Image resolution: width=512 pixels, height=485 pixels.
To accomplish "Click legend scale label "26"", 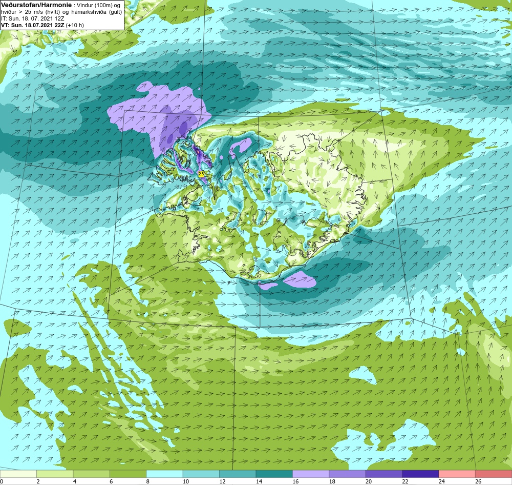I will (x=478, y=481).
